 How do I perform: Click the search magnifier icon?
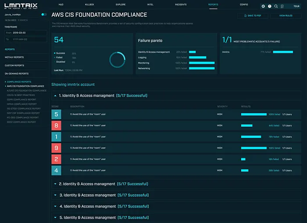(x=276, y=6)
